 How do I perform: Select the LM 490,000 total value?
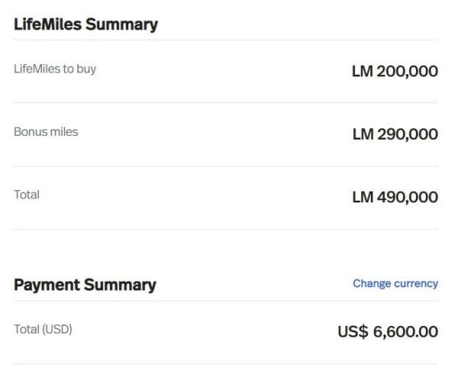pos(395,197)
